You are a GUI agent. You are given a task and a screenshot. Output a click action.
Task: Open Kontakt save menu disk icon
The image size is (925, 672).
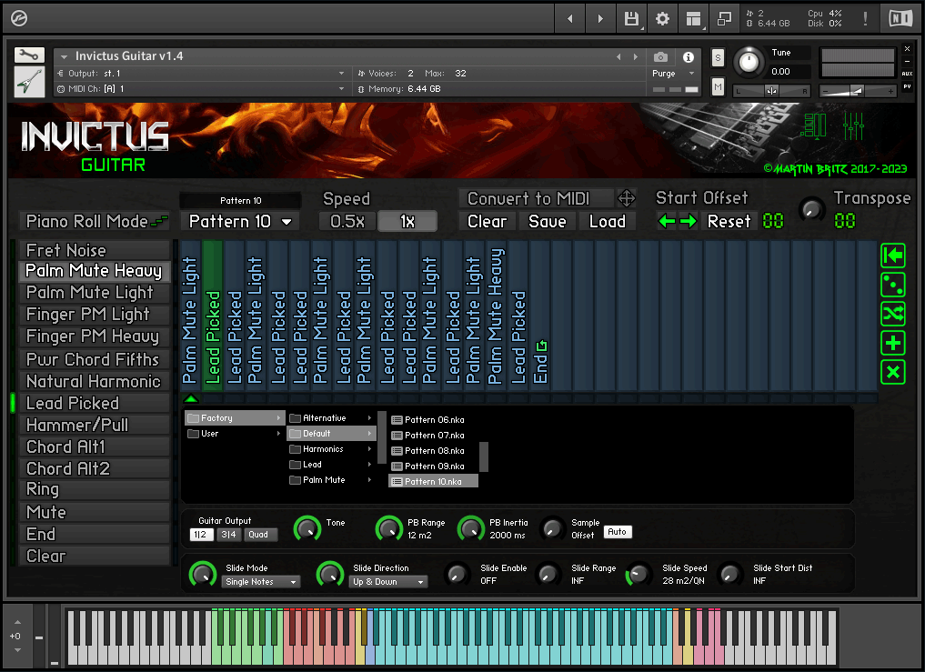tap(631, 19)
